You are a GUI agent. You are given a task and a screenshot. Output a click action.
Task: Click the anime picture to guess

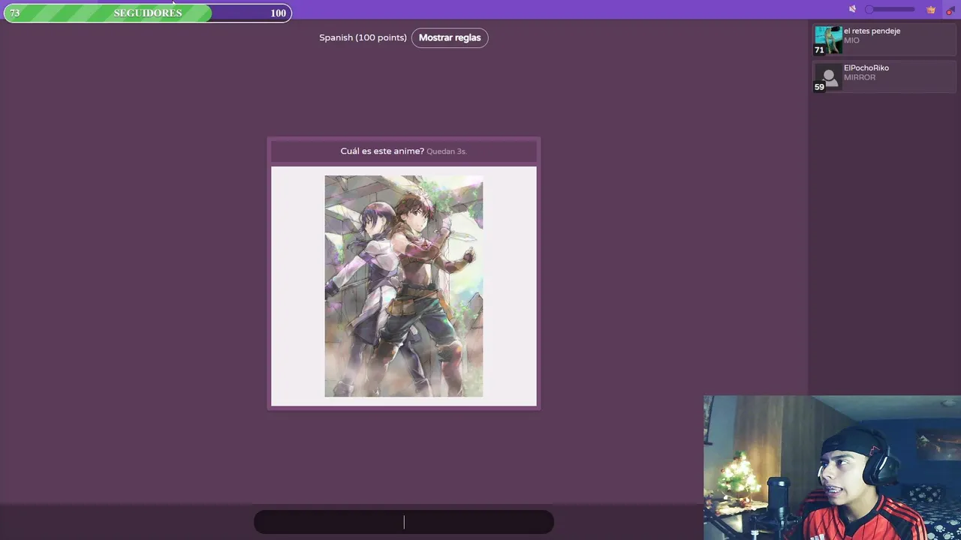(404, 286)
